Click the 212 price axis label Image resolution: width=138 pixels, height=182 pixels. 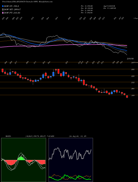[133, 82]
